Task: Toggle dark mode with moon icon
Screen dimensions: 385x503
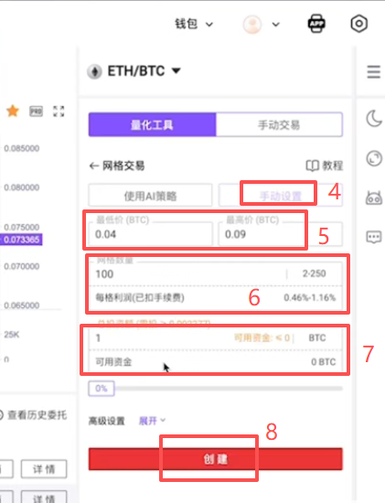Action: 374,118
